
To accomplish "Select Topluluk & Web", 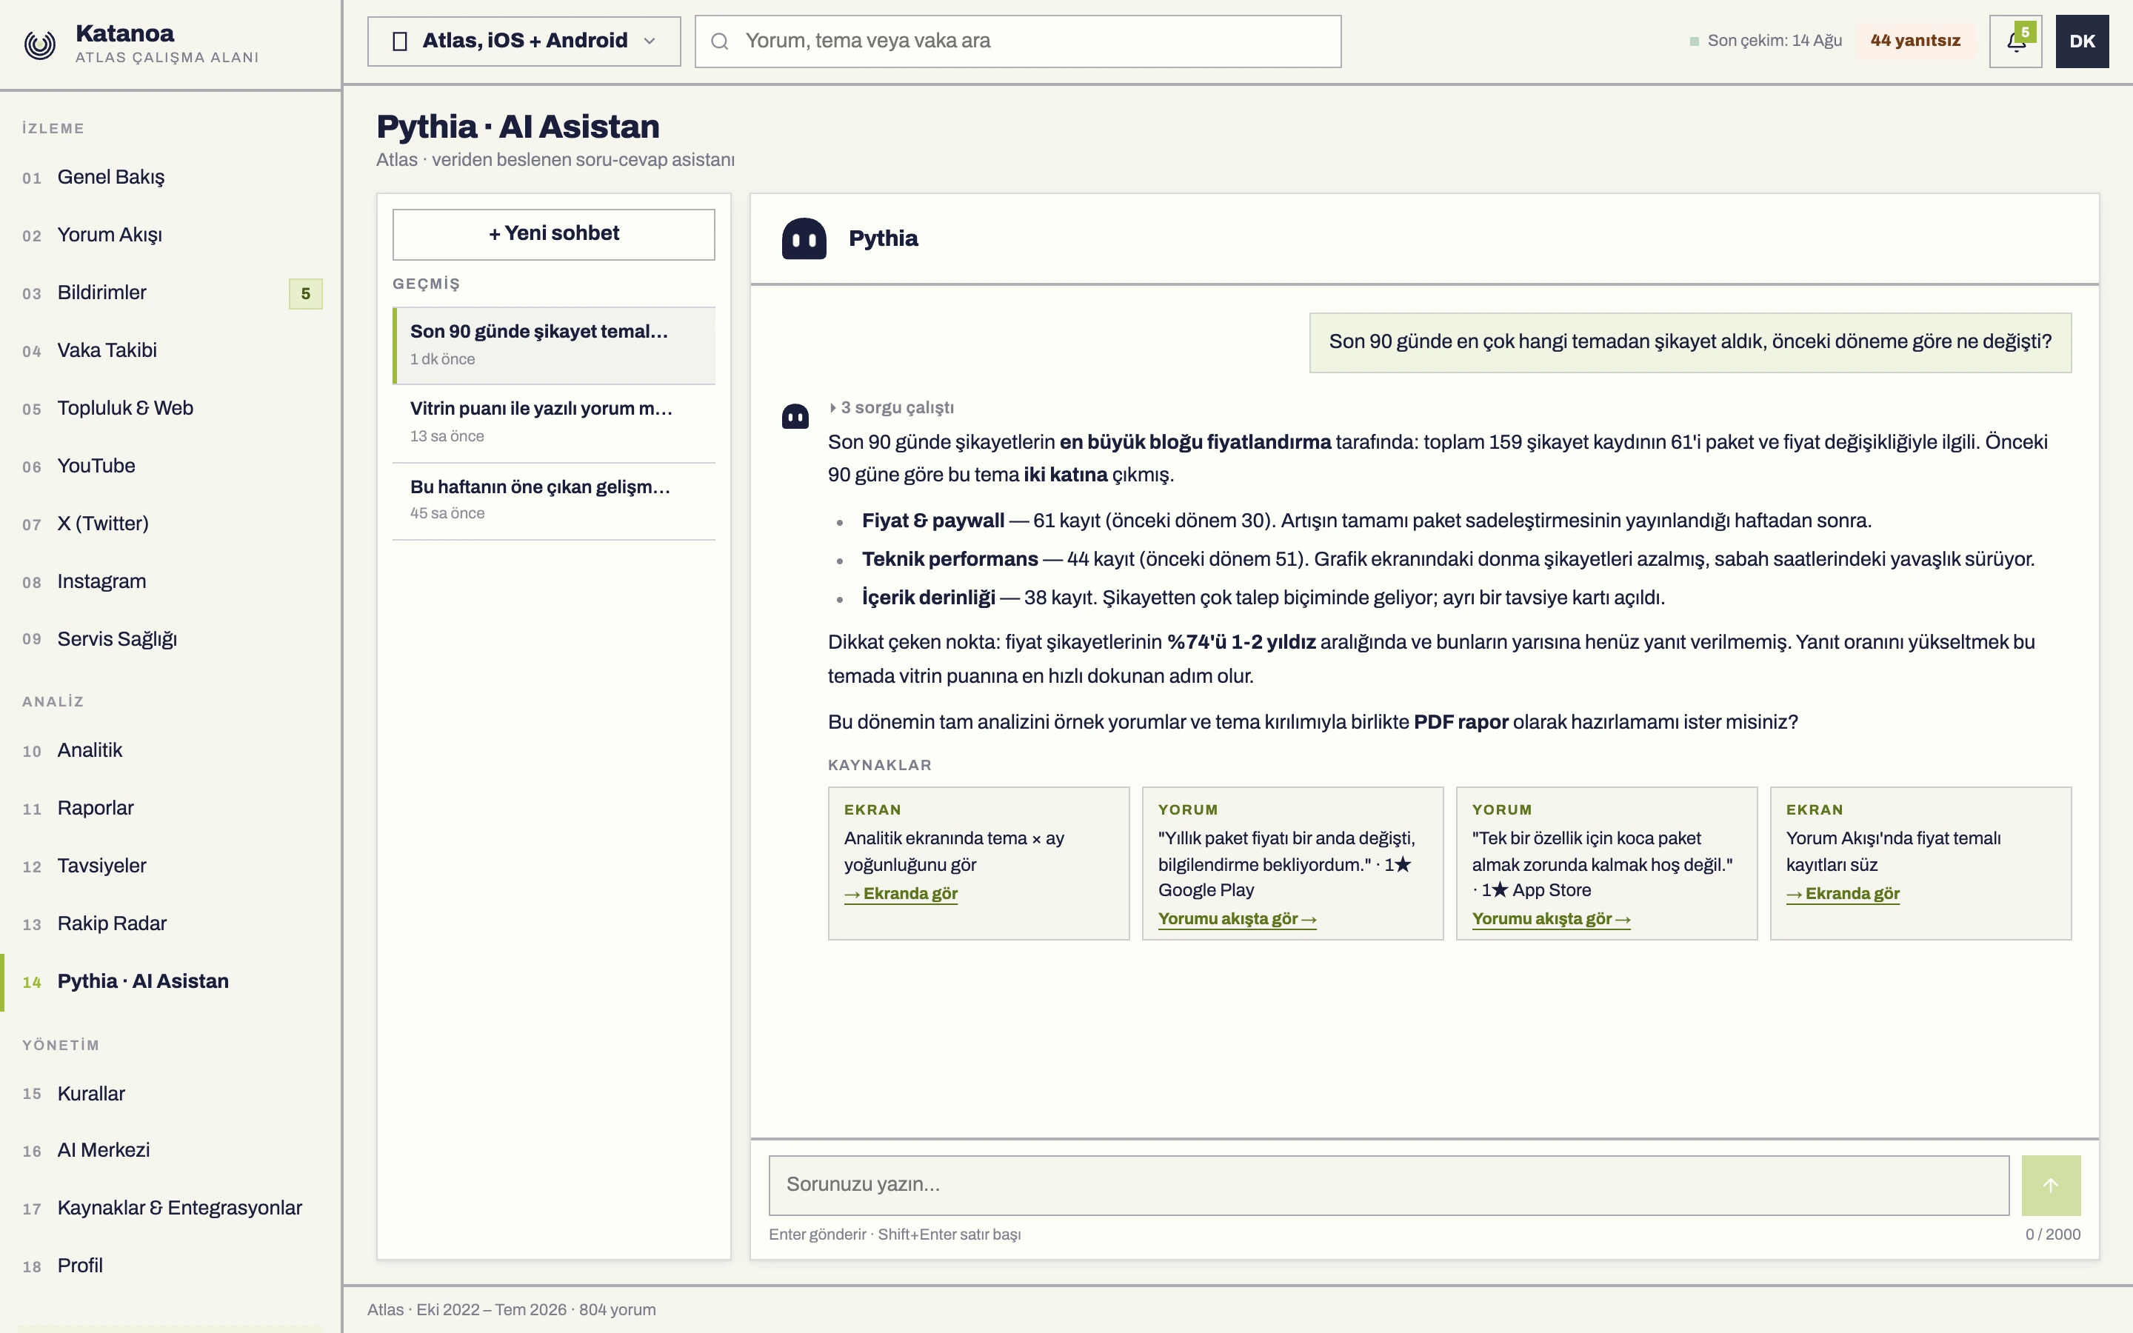I will [171, 408].
